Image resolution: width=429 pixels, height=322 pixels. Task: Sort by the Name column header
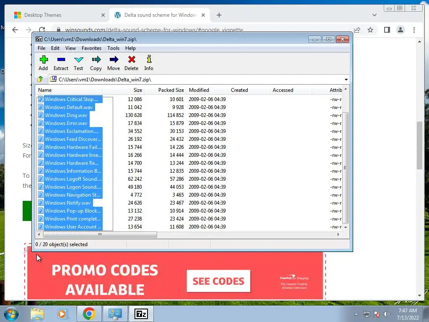tap(69, 90)
